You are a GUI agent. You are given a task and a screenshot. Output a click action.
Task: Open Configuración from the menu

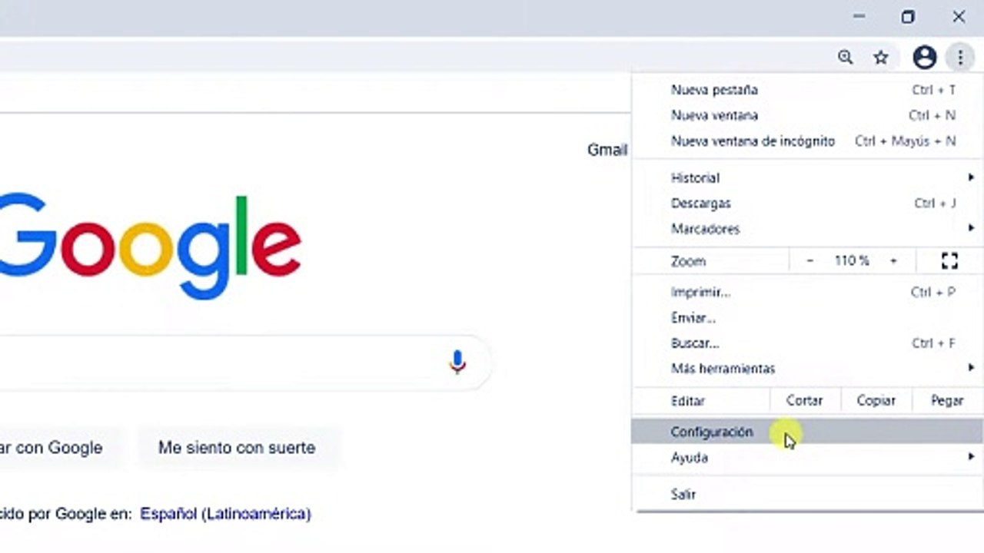[807, 432]
